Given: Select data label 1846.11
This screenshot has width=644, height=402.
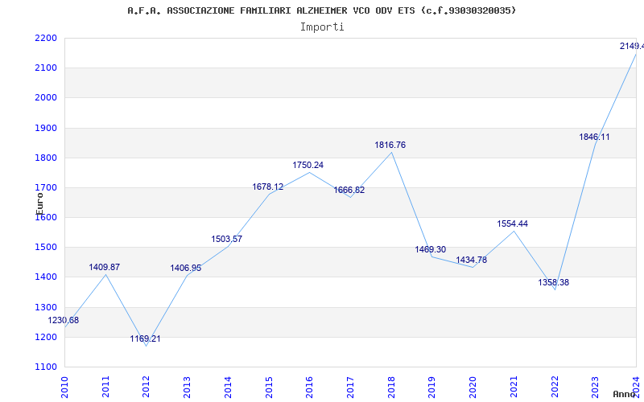Looking at the screenshot, I should 595,137.
